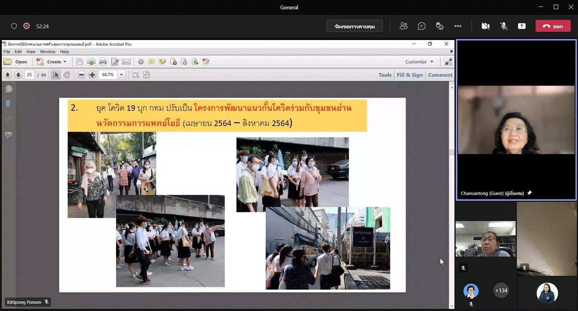
Task: Open the participants list in Teams
Action: tap(403, 26)
